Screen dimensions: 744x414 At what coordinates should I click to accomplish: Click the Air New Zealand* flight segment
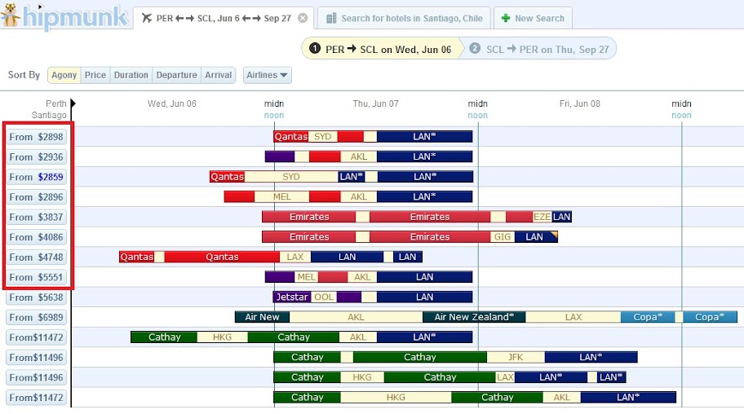coord(474,317)
